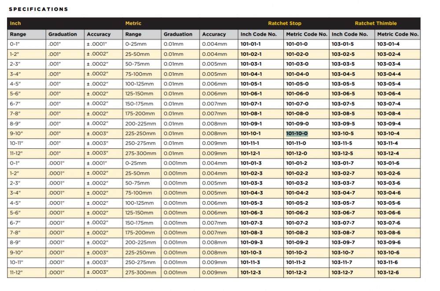Screen dimensions: 440x291
Task: Select code 101-09-3
Action: point(251,243)
